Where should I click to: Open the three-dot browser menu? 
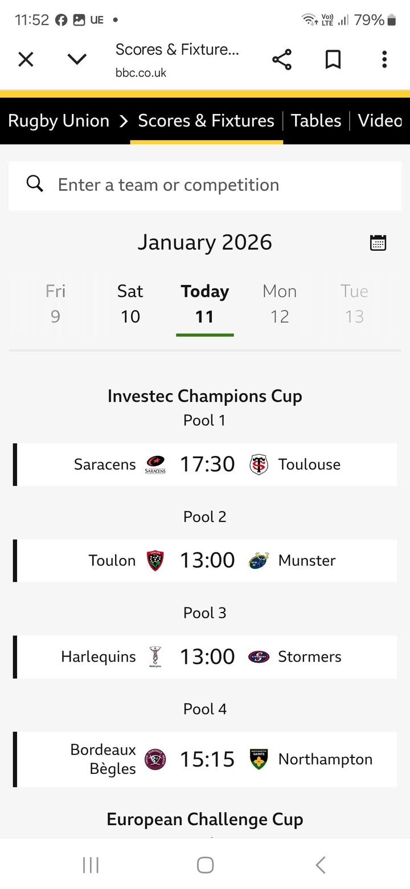384,59
